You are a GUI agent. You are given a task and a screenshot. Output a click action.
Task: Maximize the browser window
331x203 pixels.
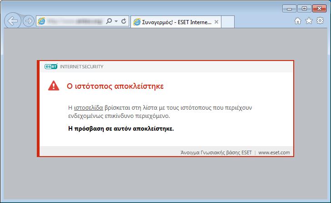(304, 9)
